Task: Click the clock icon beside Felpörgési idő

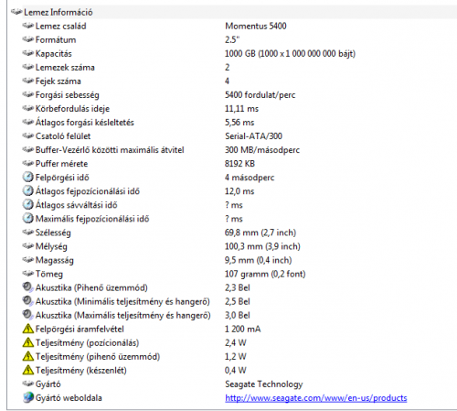Action: 28,177
